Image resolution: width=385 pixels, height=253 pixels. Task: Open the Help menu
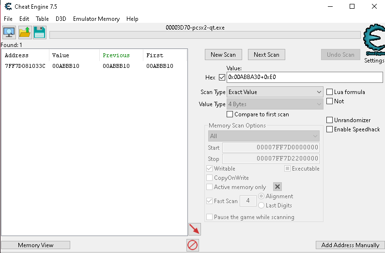pyautogui.click(x=132, y=19)
